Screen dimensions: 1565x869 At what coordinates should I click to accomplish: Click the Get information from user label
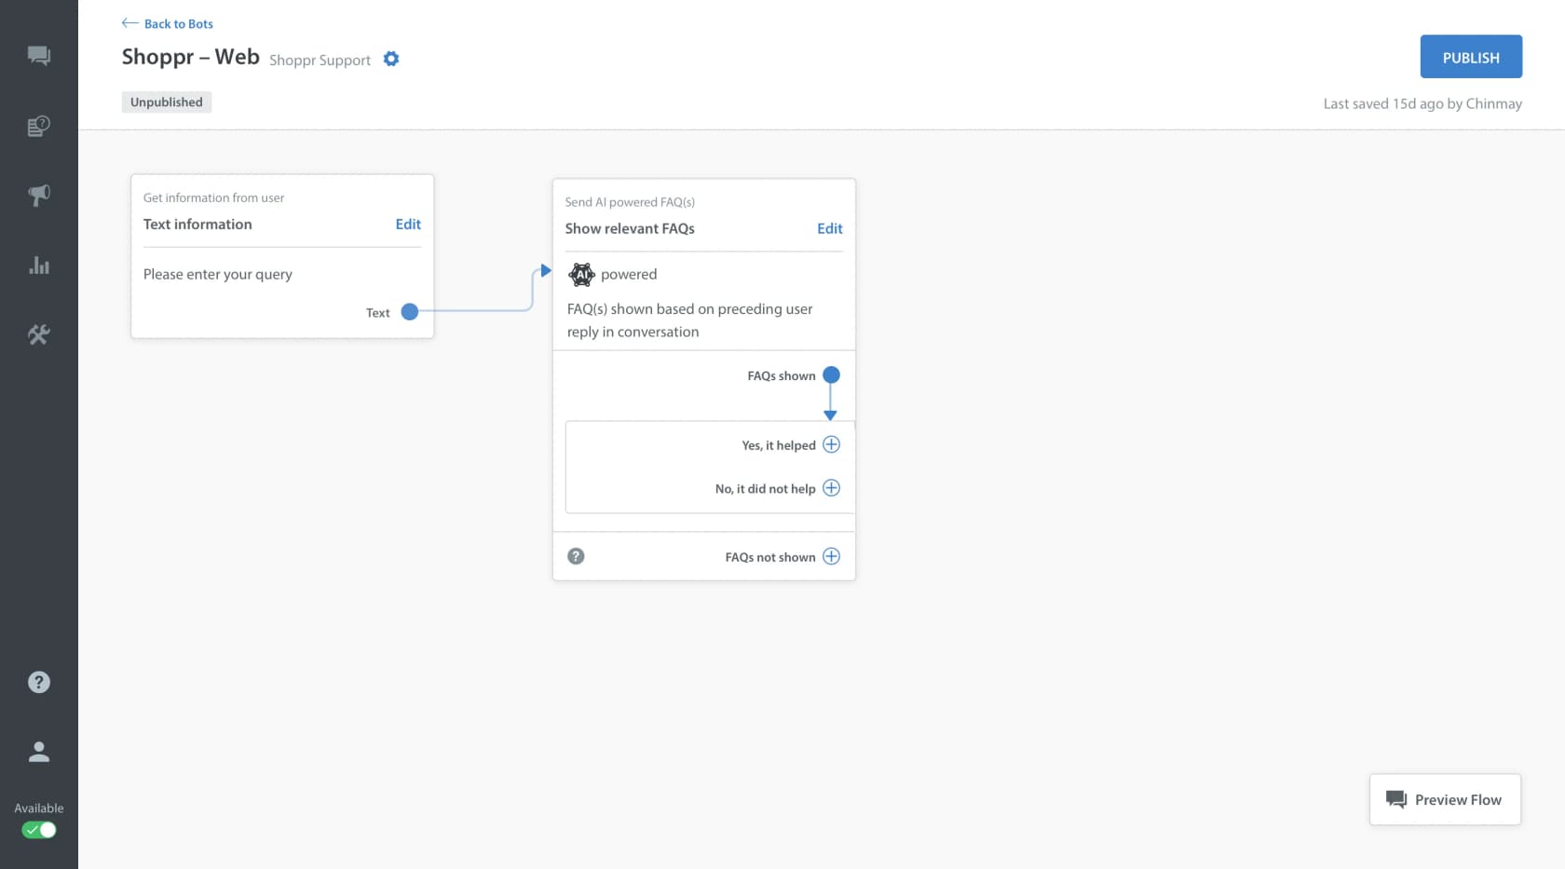[x=213, y=198]
